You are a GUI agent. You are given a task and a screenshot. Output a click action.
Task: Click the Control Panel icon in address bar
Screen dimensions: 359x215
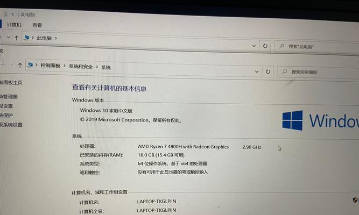tap(30, 65)
